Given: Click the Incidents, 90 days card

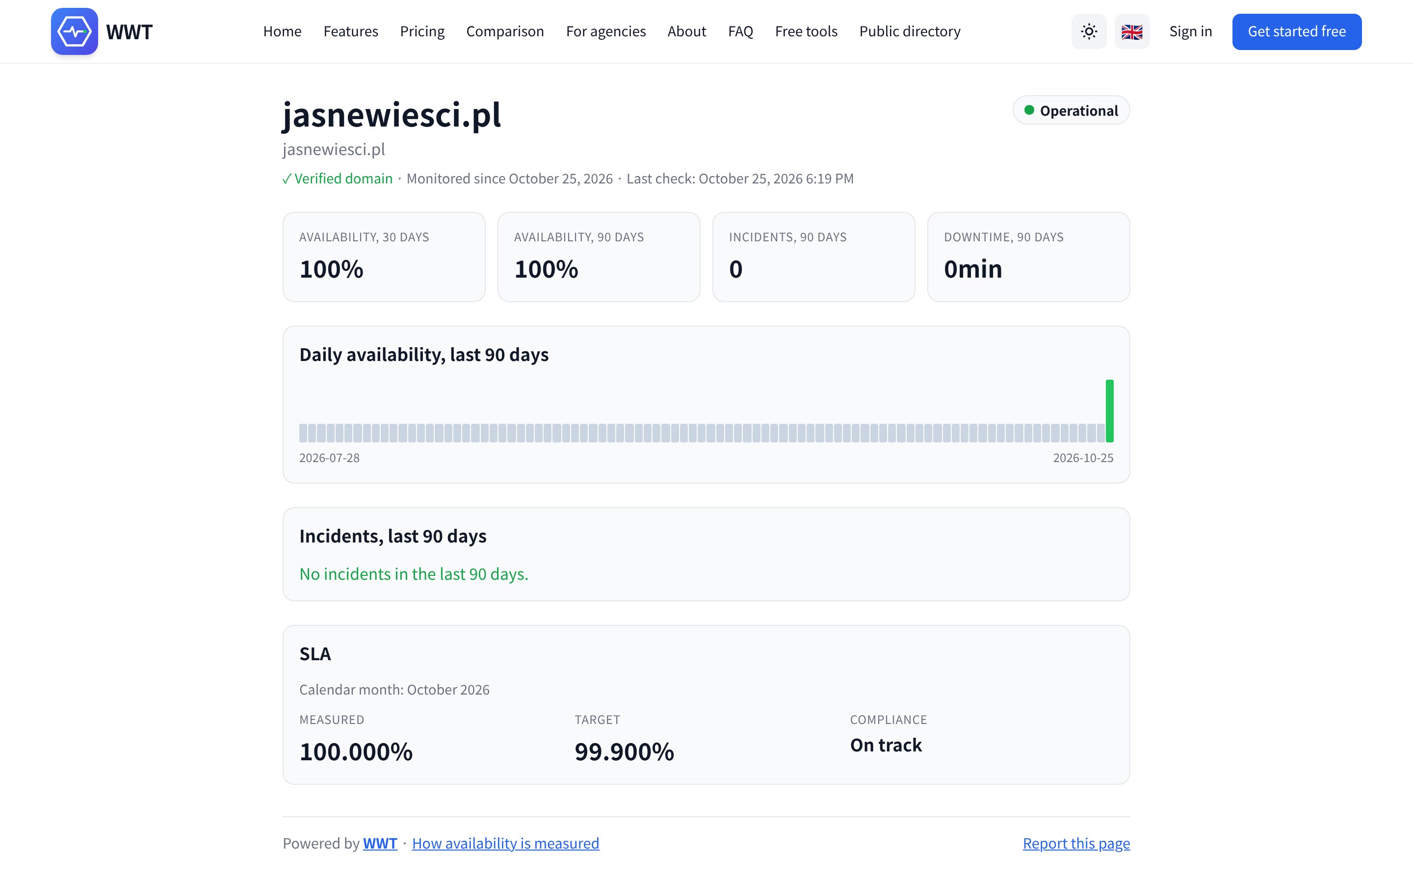Looking at the screenshot, I should [x=813, y=257].
